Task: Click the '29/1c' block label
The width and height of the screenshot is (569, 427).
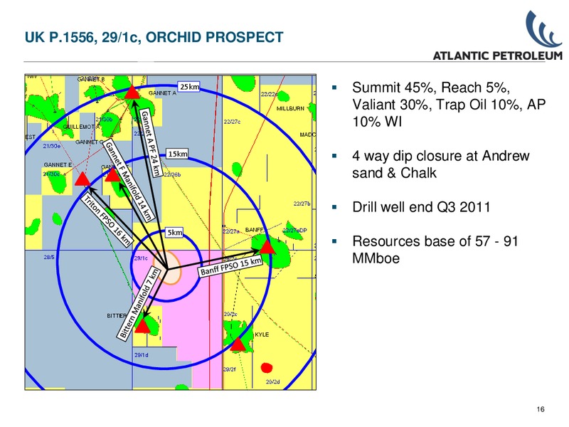Action: [x=141, y=258]
